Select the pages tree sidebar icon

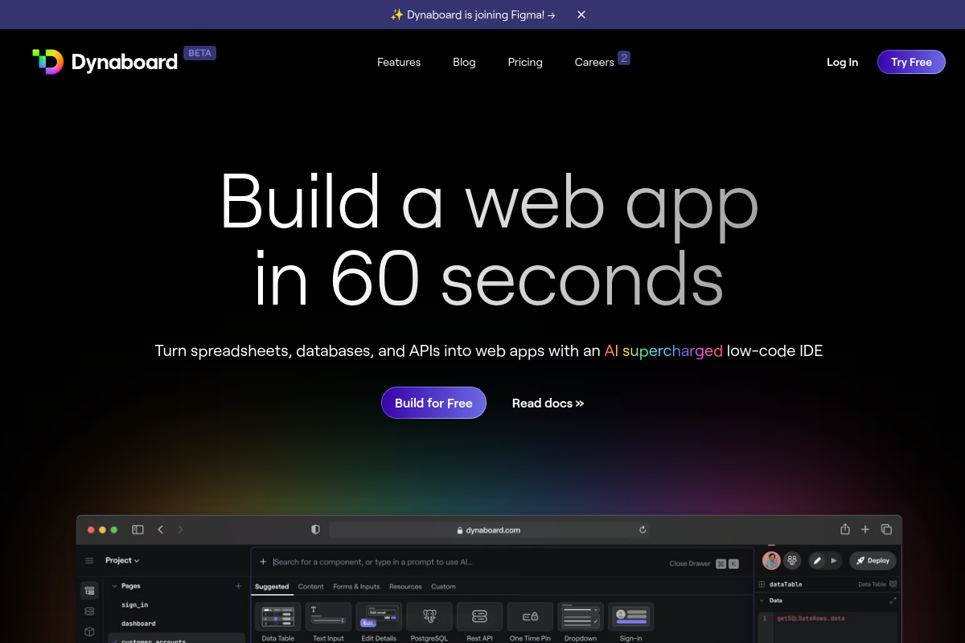pos(89,591)
